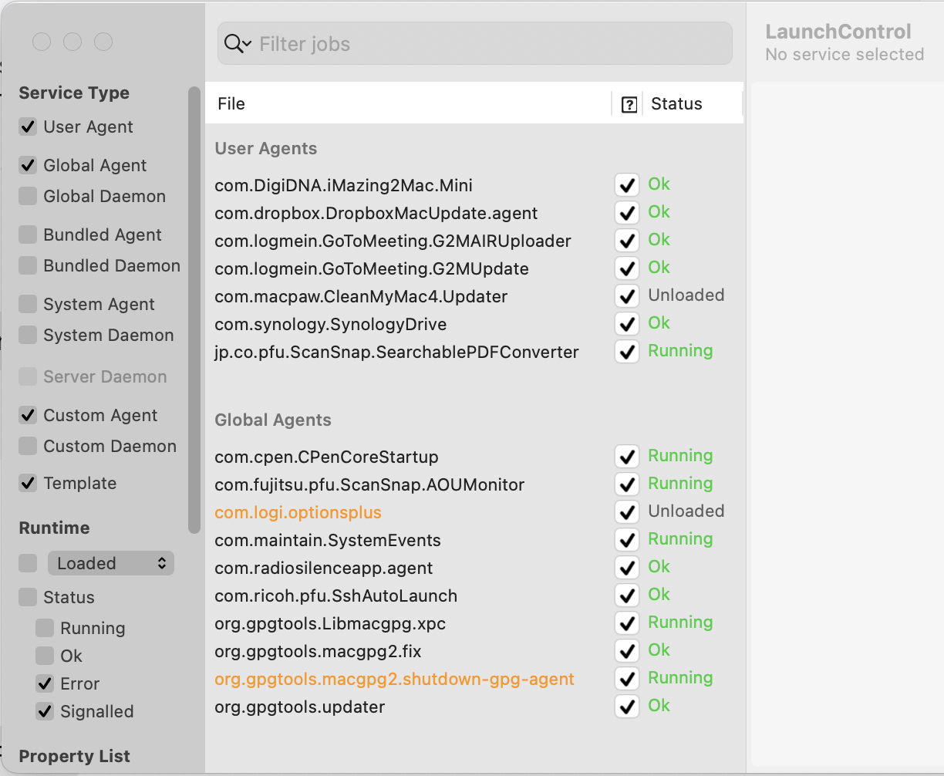Click the sidebar vertical scrollbar
The height and width of the screenshot is (776, 944).
194,309
